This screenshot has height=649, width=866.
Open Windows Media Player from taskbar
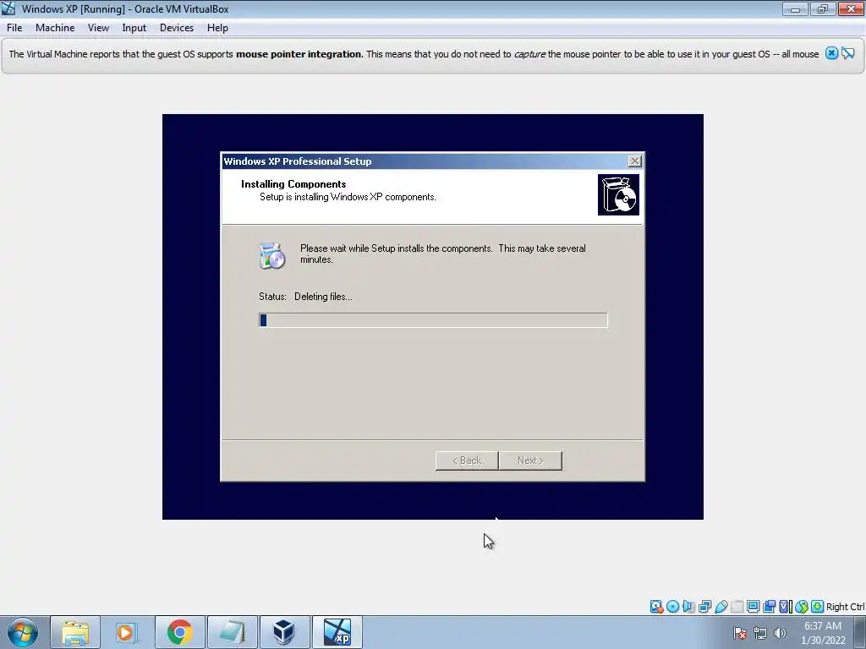126,632
